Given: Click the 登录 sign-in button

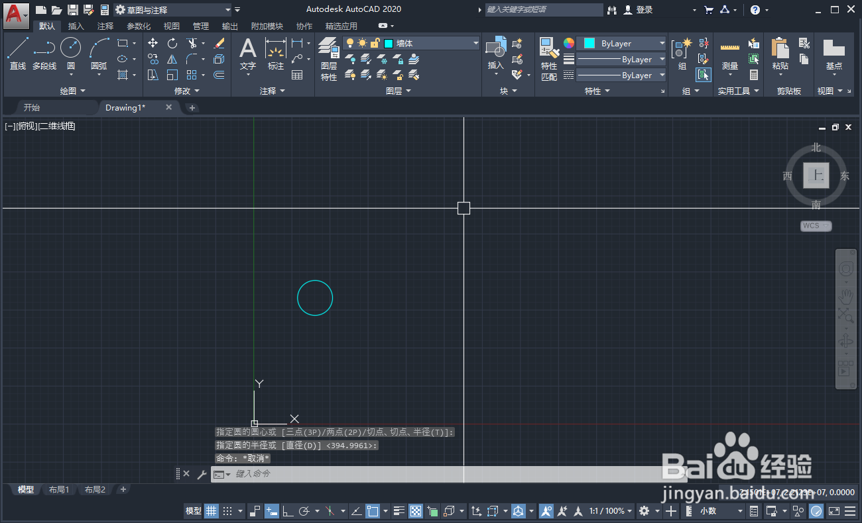Looking at the screenshot, I should point(638,10).
